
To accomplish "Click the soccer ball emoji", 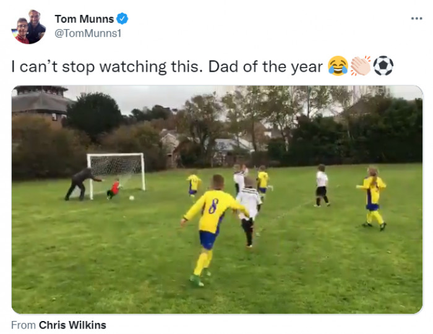I will [x=383, y=66].
